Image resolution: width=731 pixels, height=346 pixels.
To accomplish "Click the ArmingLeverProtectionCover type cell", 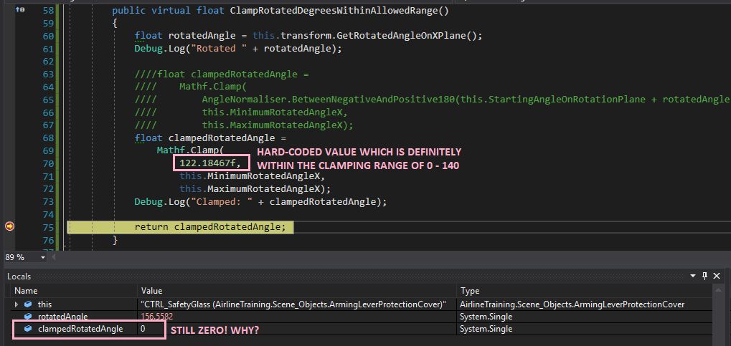I will (x=572, y=304).
